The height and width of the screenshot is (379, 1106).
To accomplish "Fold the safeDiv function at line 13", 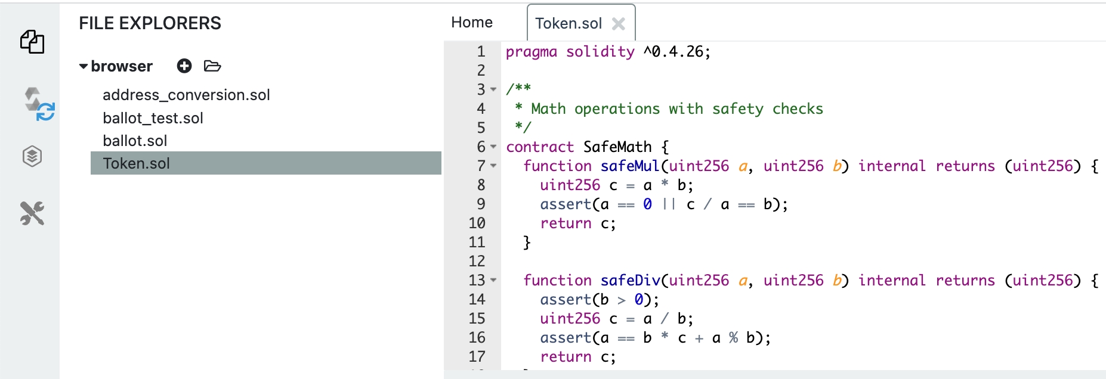I will (493, 280).
